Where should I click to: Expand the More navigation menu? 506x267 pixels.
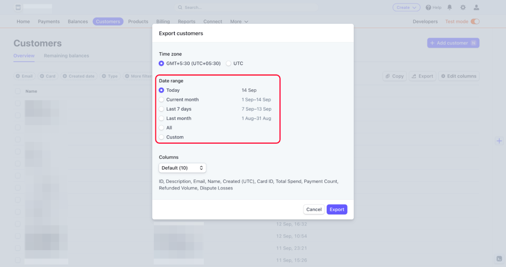(x=239, y=22)
